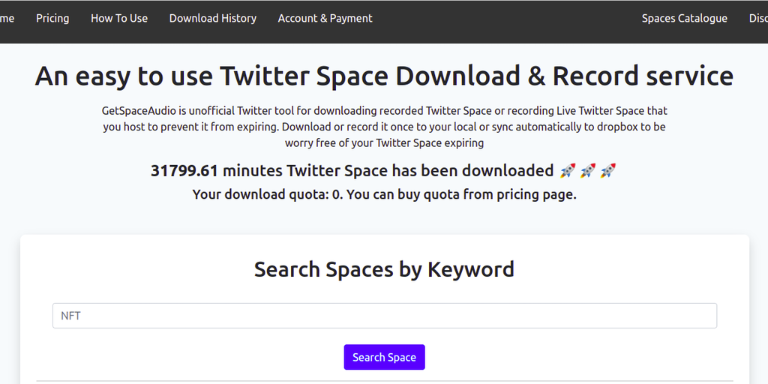Click the Search Spaces by Keyword title
Screen dimensions: 768x384
tap(384, 269)
